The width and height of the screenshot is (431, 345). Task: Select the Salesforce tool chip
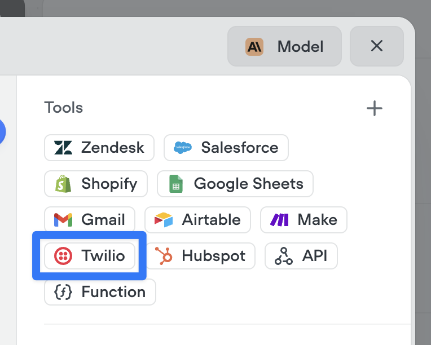[226, 148]
